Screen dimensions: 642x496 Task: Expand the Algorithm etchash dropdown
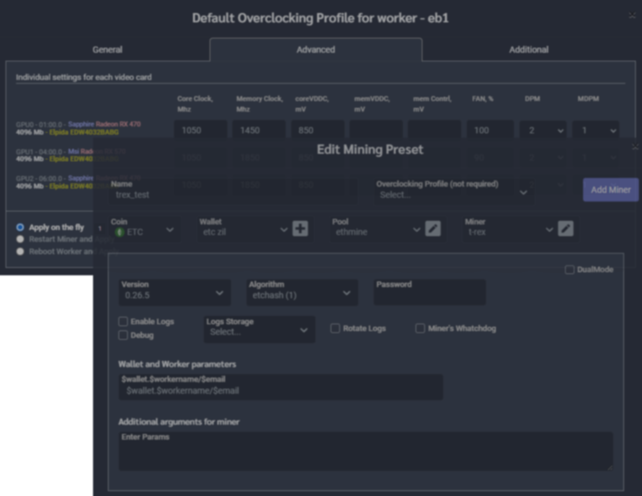(x=301, y=293)
